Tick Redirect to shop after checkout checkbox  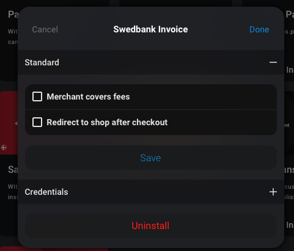coord(37,122)
